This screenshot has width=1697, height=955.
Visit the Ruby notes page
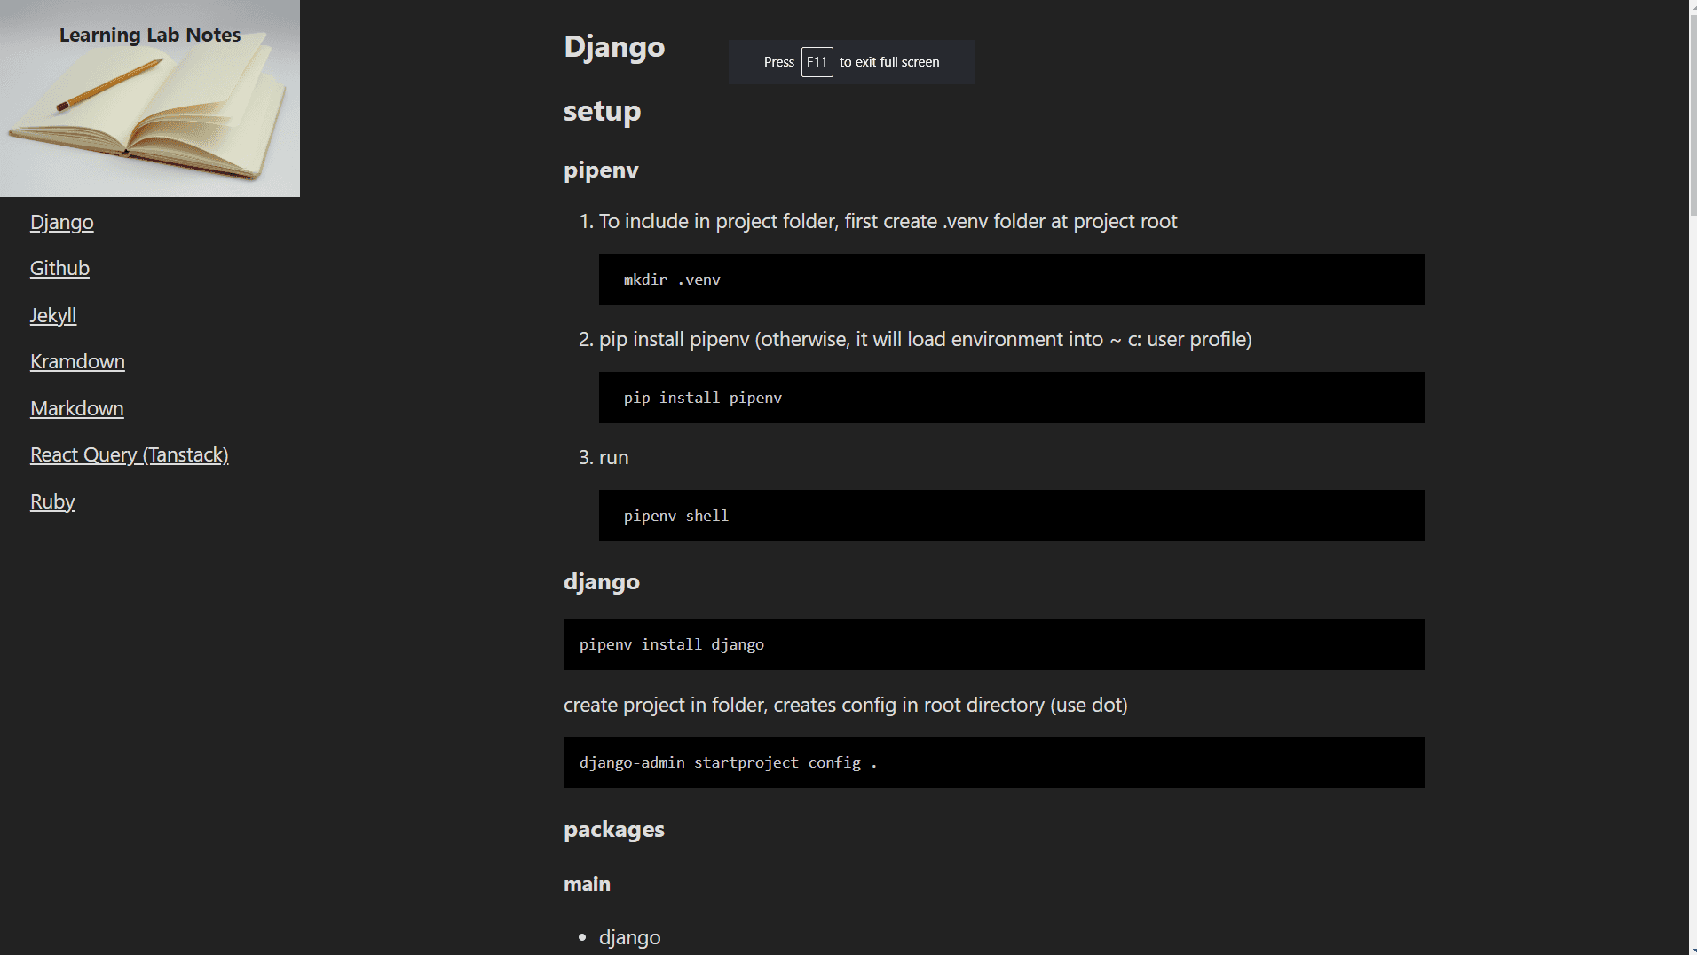click(x=52, y=501)
